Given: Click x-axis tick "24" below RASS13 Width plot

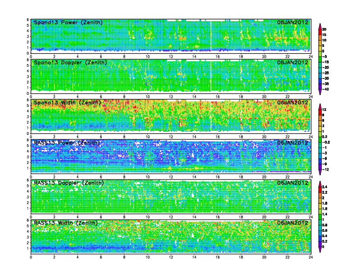Looking at the screenshot, I should [x=311, y=257].
